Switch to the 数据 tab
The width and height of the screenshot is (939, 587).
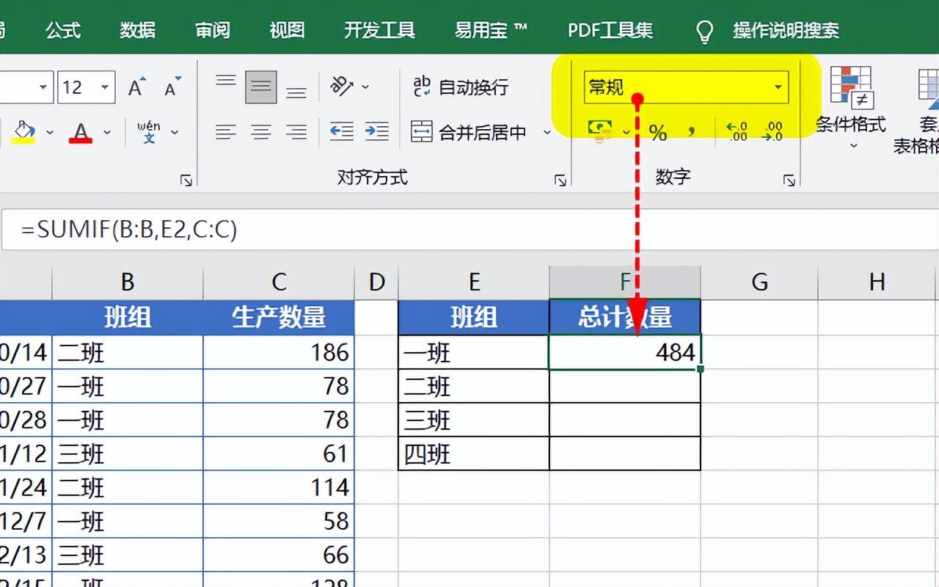tap(138, 31)
